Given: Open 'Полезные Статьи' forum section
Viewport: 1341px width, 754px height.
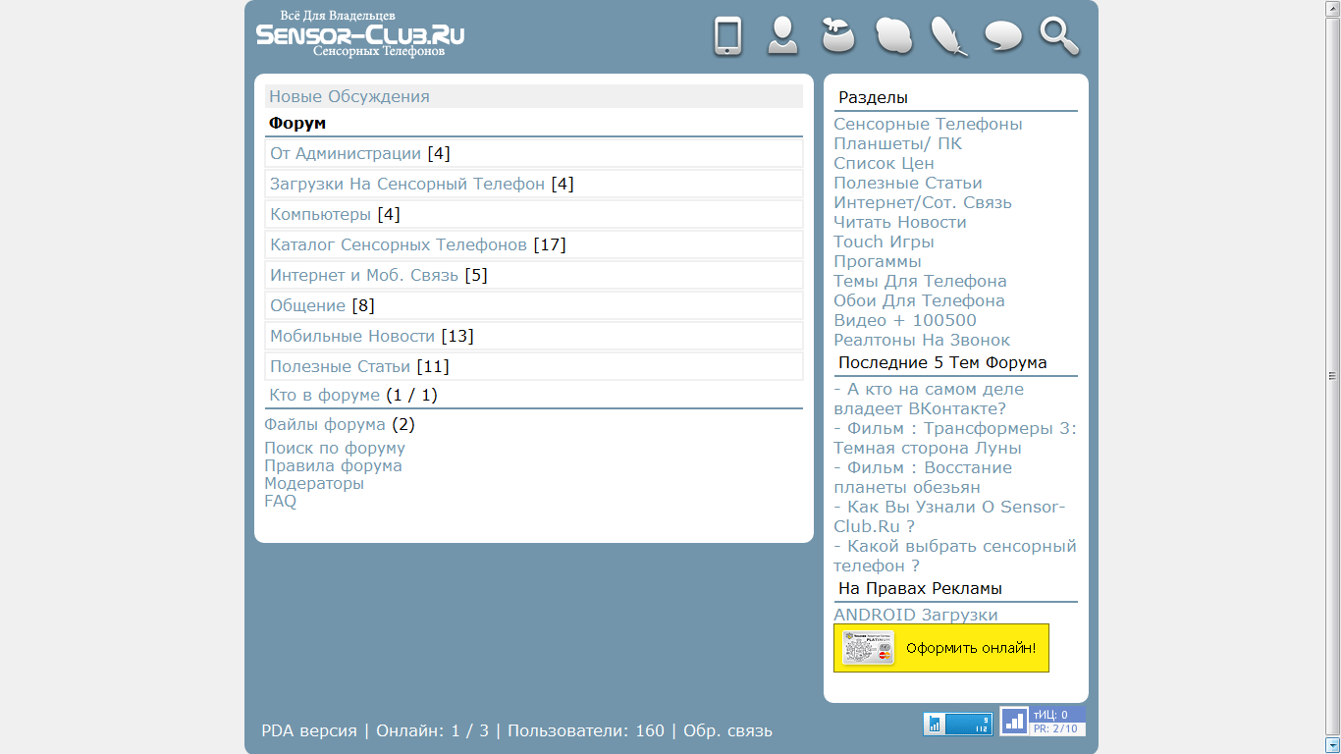Looking at the screenshot, I should point(341,366).
